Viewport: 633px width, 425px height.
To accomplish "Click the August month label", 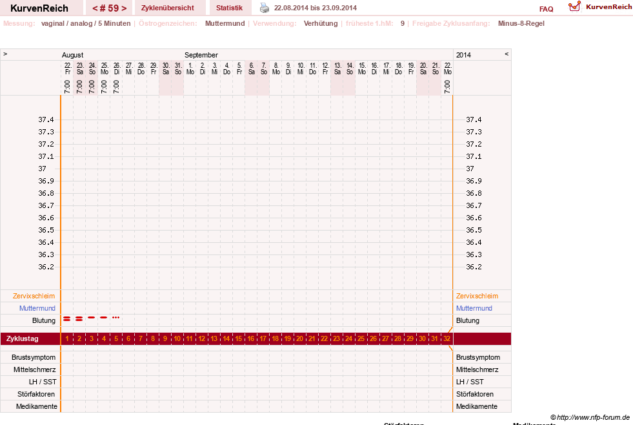I will click(x=72, y=55).
